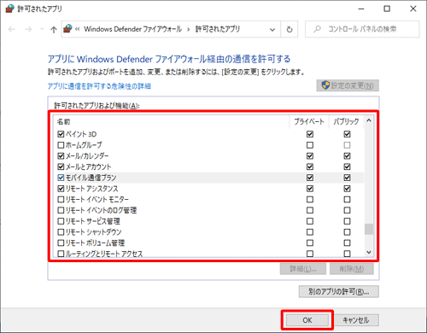Check リモート ボリューム管理 app checkbox
This screenshot has height=333, width=427.
pyautogui.click(x=61, y=242)
